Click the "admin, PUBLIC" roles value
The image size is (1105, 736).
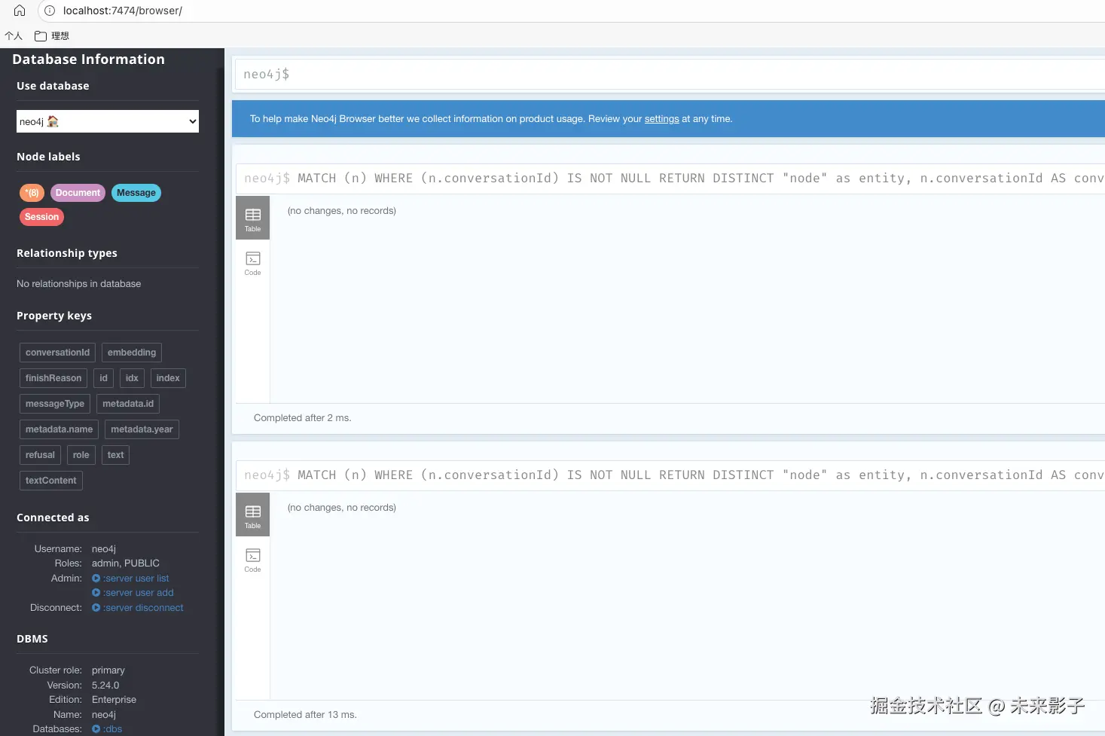tap(126, 563)
